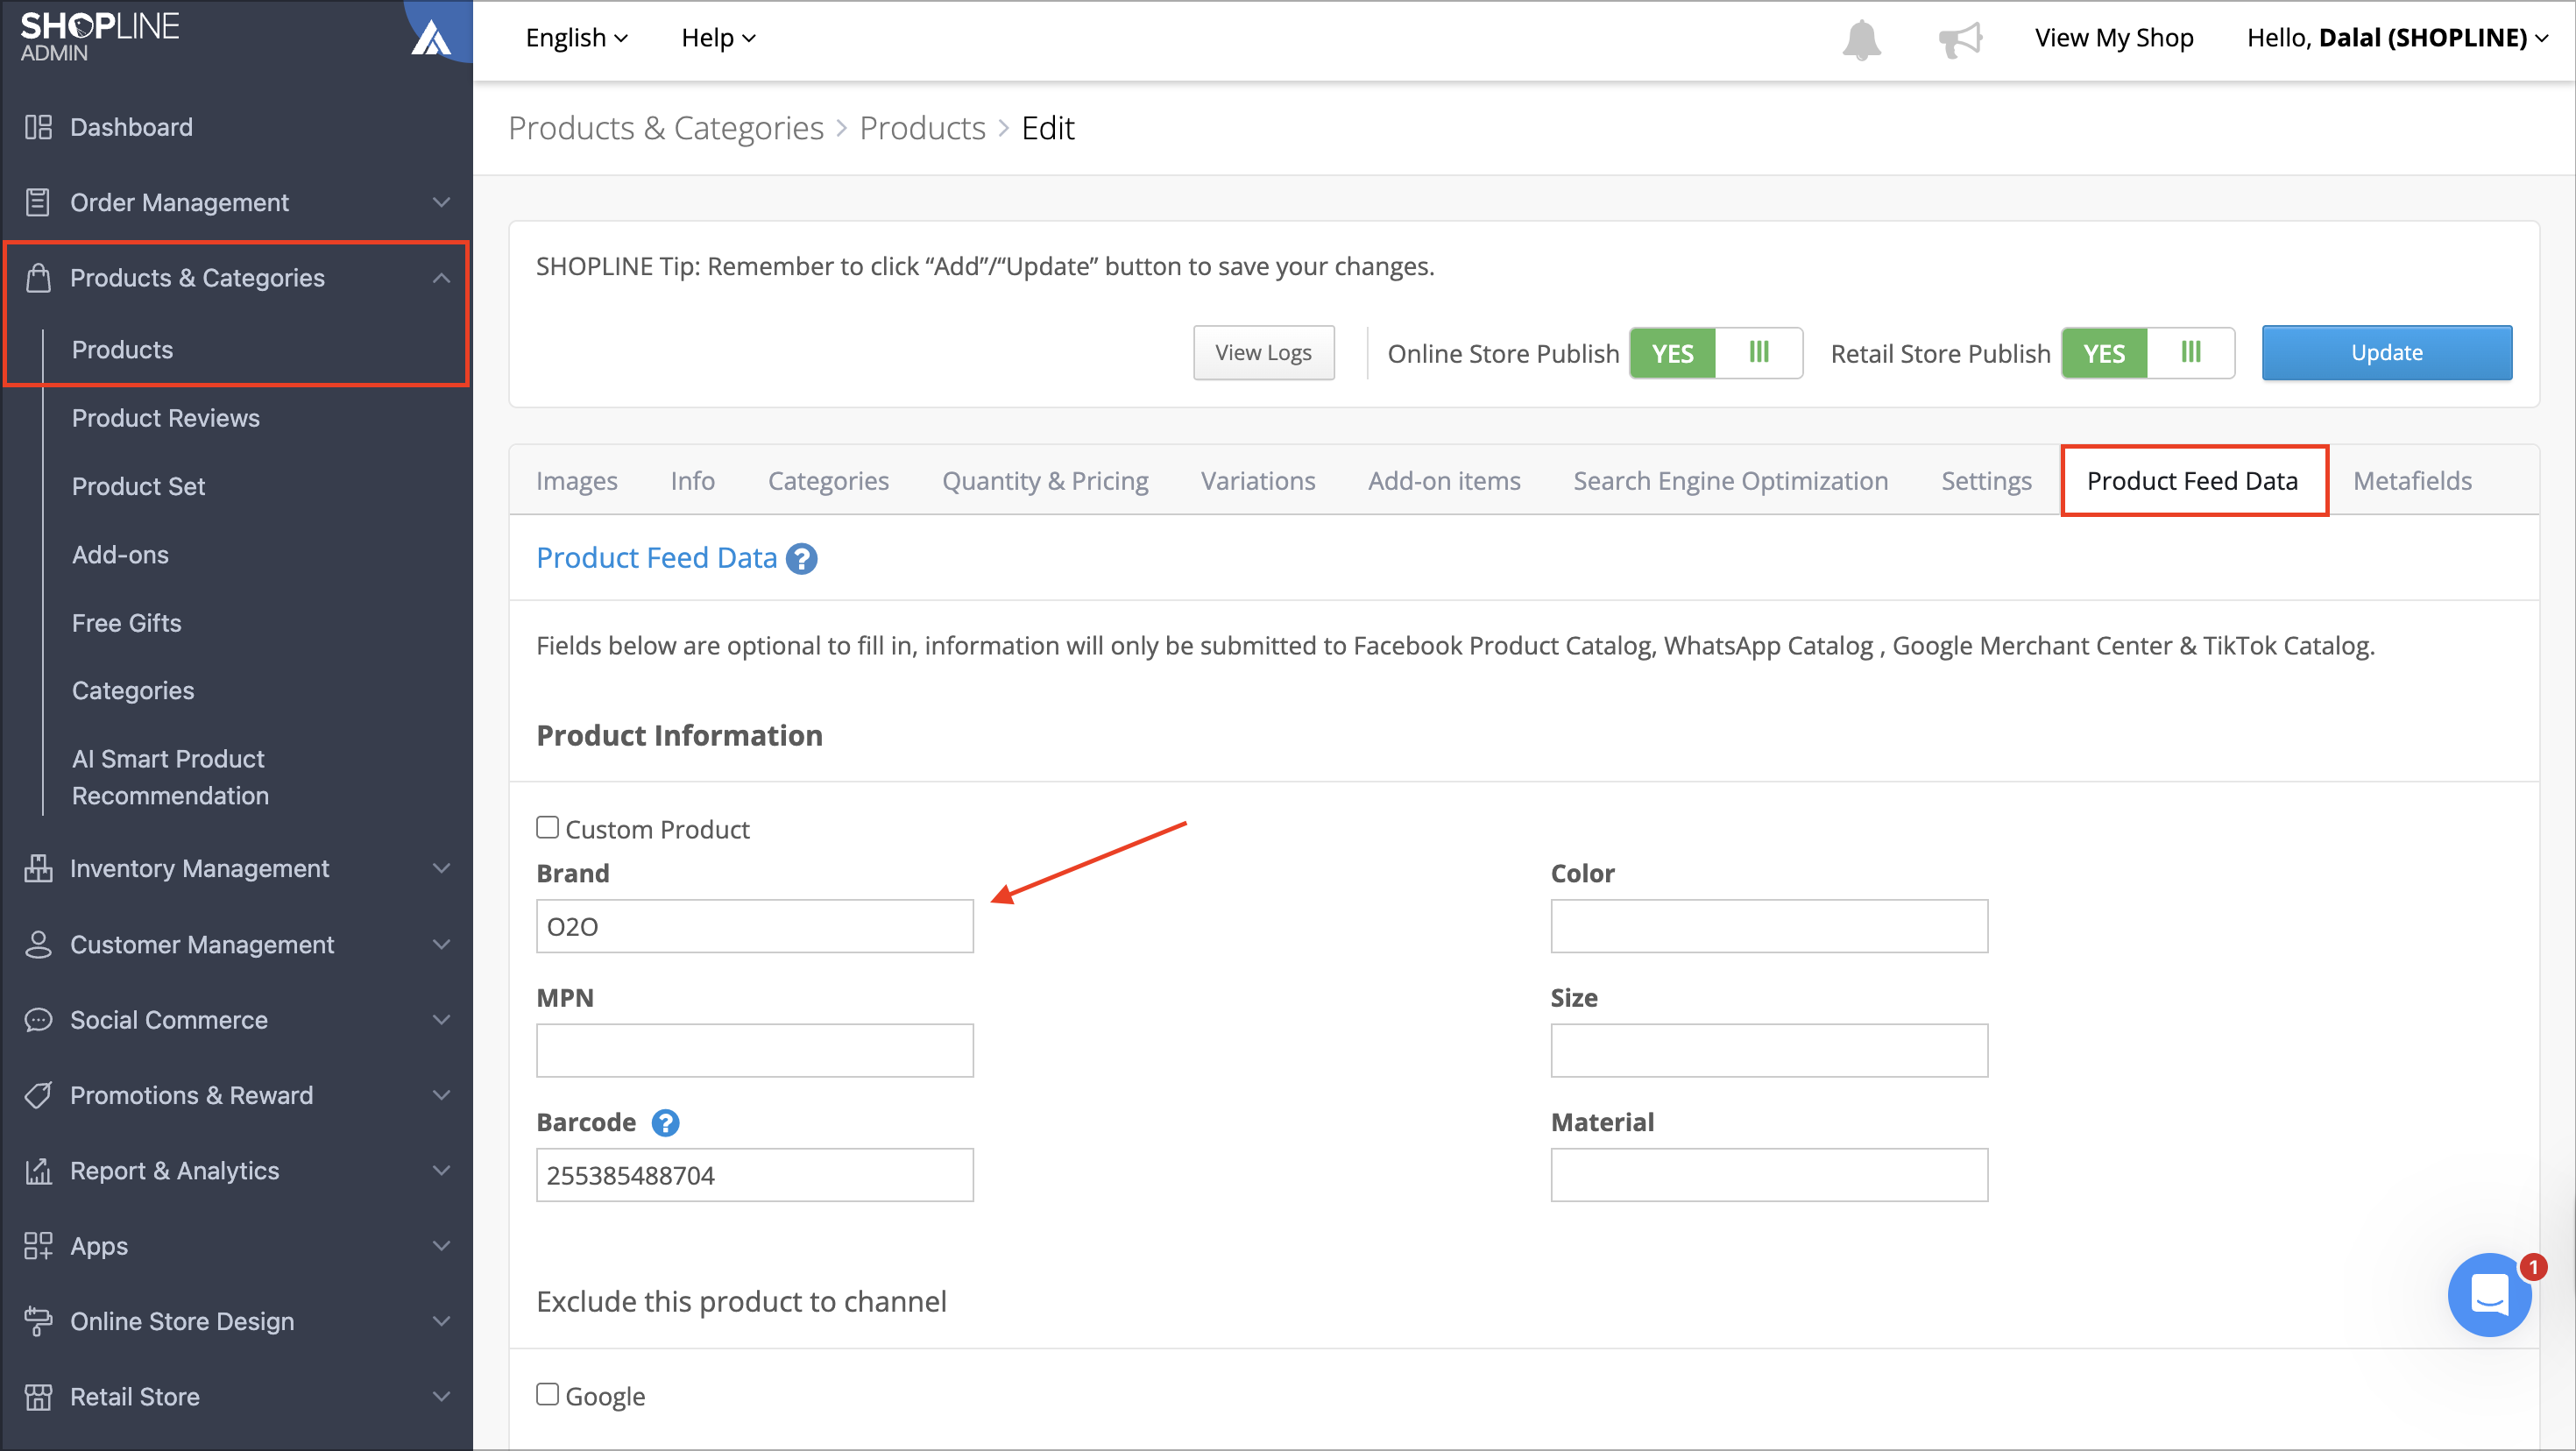This screenshot has width=2576, height=1451.
Task: Check the Custom Product checkbox
Action: [547, 827]
